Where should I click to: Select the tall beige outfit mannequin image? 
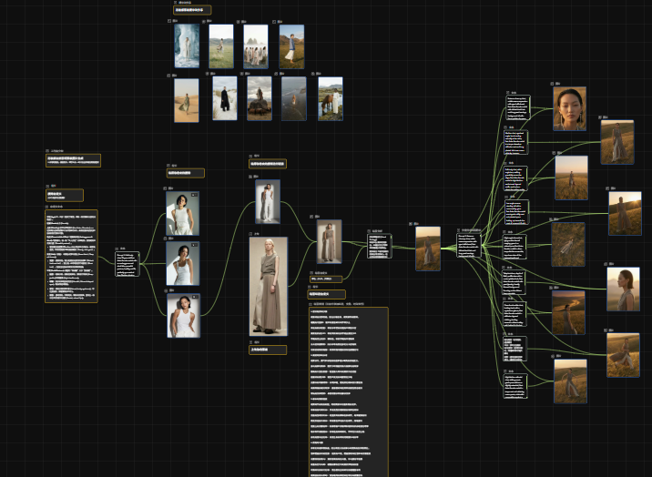coord(268,286)
